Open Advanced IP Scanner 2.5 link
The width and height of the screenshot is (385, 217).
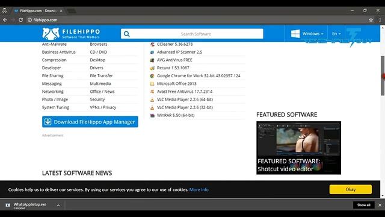(x=179, y=52)
